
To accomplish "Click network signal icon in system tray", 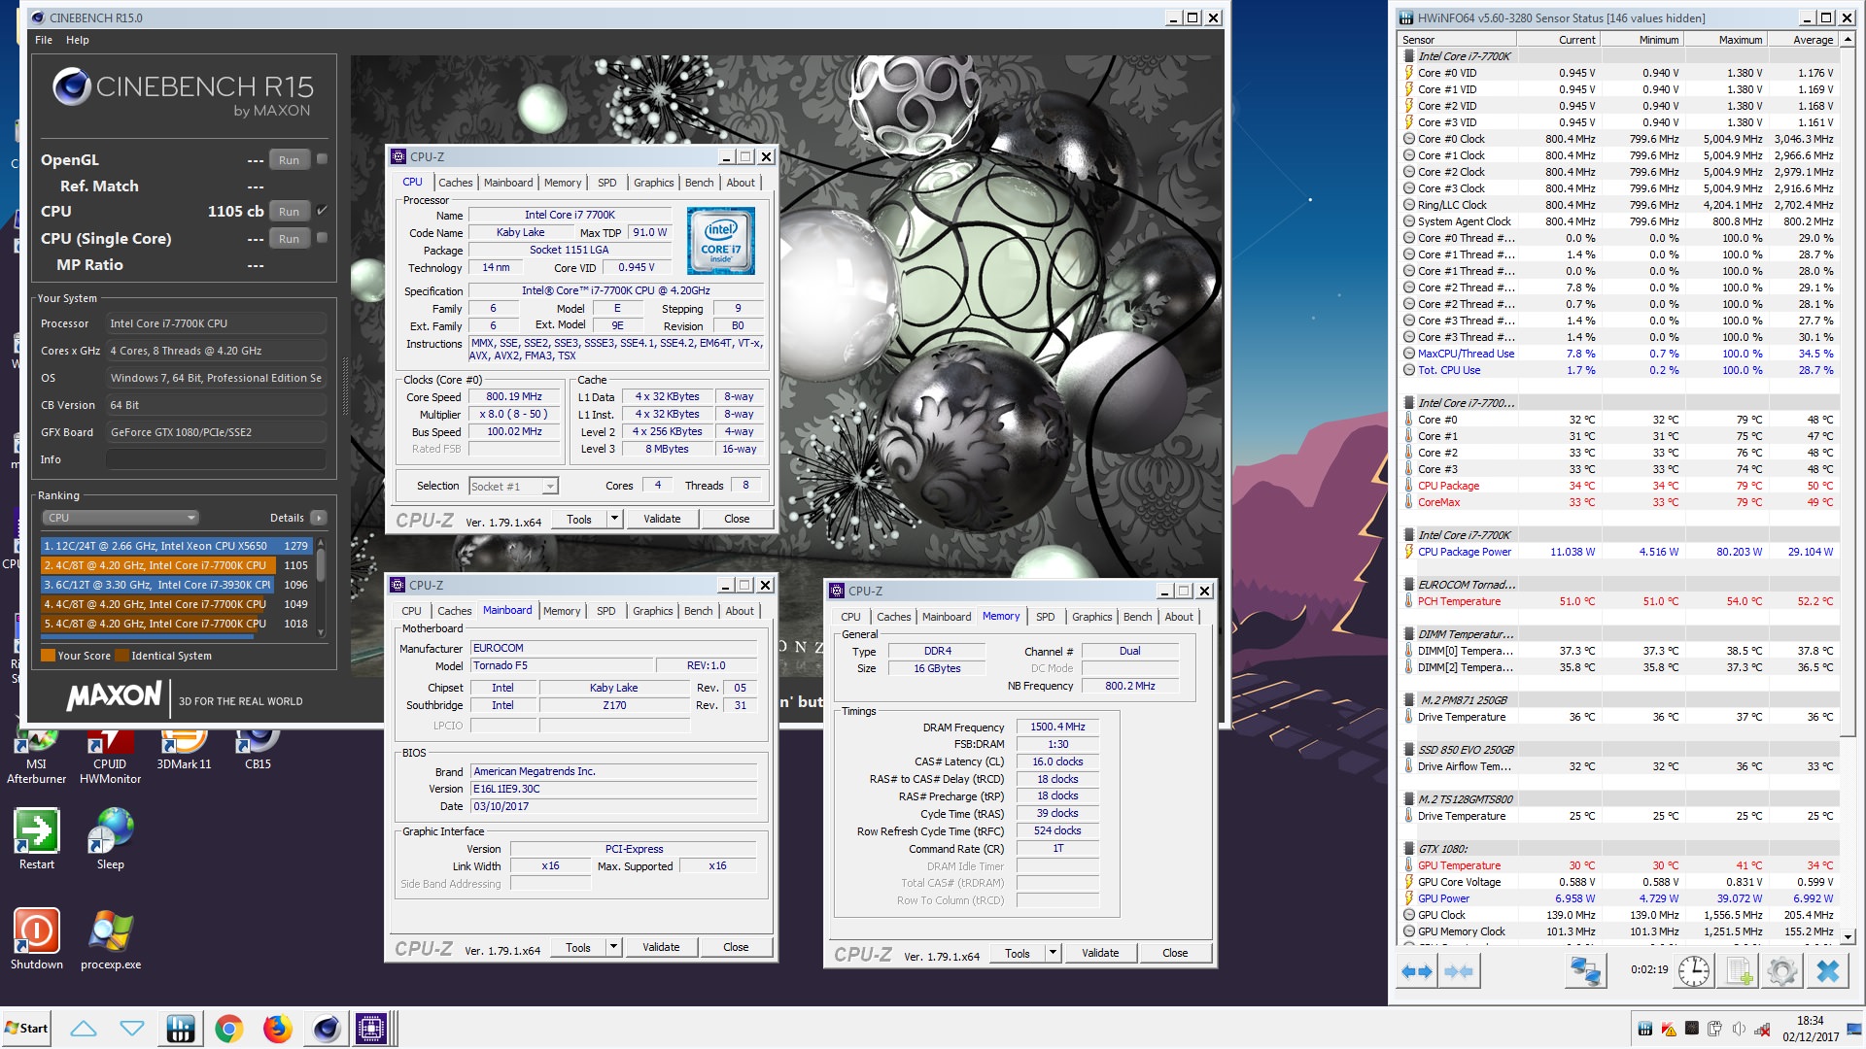I will point(1762,1029).
